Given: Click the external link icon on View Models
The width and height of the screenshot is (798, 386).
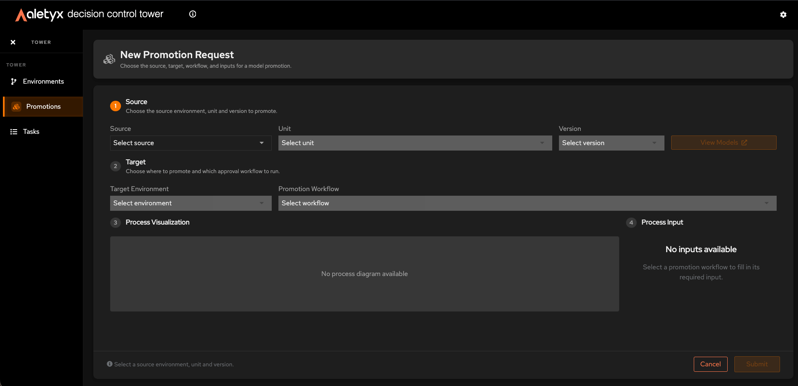Looking at the screenshot, I should 744,143.
